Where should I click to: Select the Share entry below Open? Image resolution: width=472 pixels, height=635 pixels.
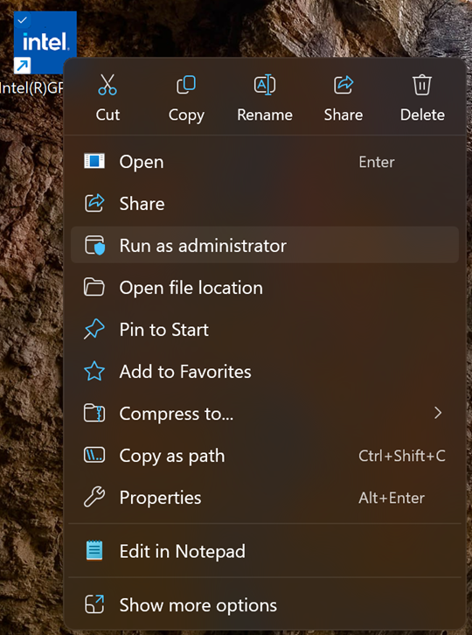click(x=265, y=203)
